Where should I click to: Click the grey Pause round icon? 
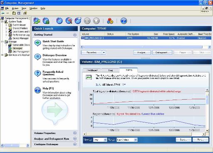tap(87, 21)
